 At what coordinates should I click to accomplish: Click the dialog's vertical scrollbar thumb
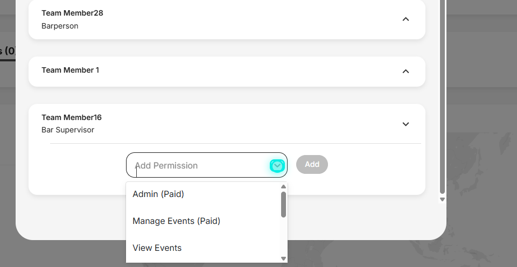pos(443,97)
